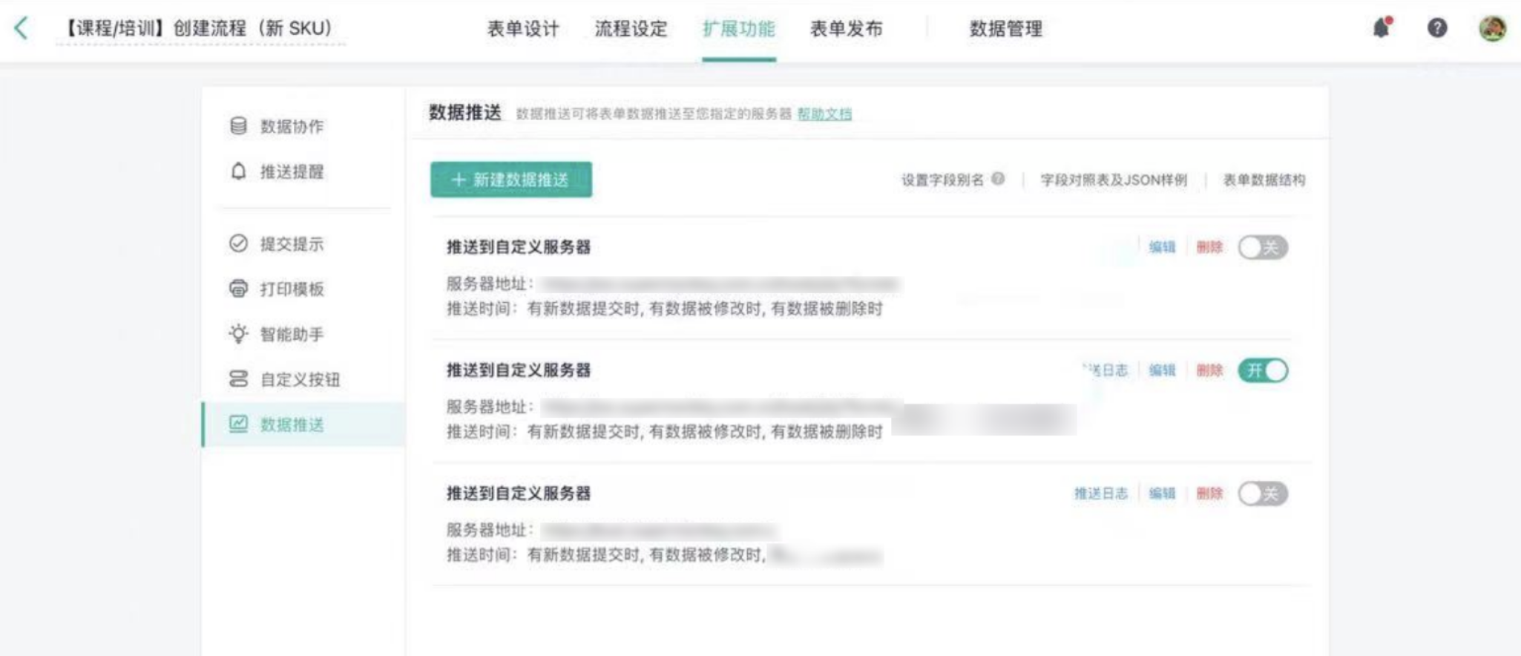The height and width of the screenshot is (656, 1521).
Task: Switch to the 数据管理 tab
Action: [x=1005, y=29]
